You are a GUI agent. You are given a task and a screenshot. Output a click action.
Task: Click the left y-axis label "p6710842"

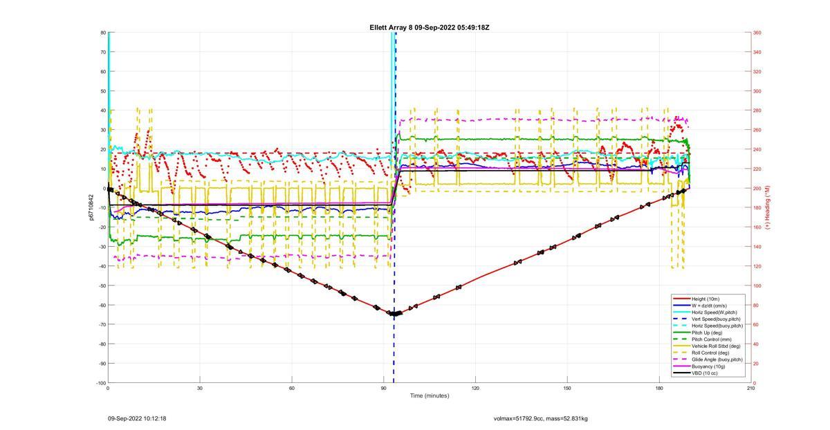pos(91,207)
